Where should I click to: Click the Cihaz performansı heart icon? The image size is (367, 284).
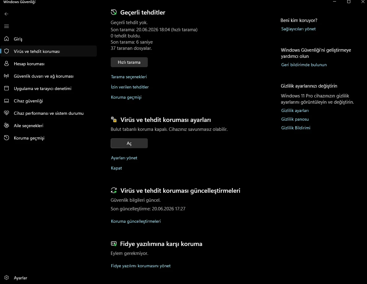click(6, 113)
